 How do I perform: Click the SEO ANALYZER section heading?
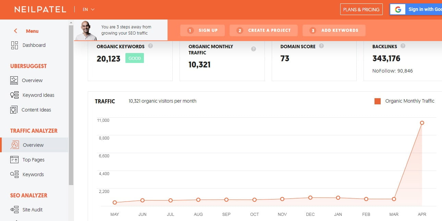pos(29,195)
